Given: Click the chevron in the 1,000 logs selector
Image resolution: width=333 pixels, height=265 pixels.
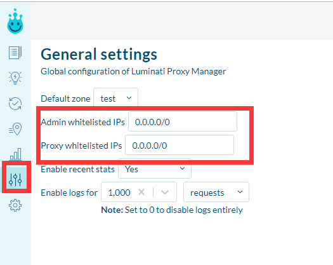Looking at the screenshot, I should click(165, 192).
